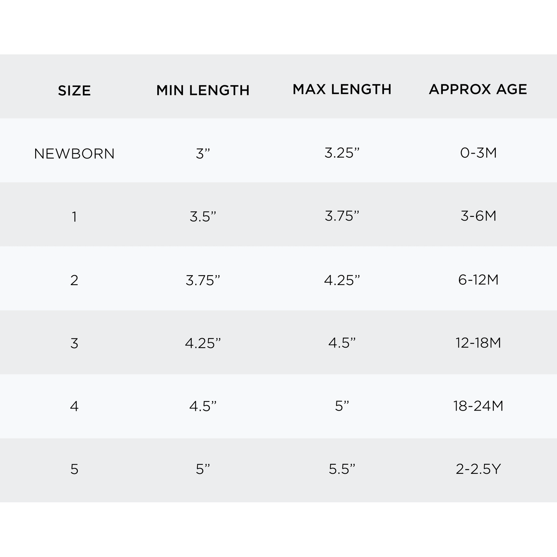557x557 pixels.
Task: Select the NEWBORN size cell
Action: pyautogui.click(x=74, y=154)
